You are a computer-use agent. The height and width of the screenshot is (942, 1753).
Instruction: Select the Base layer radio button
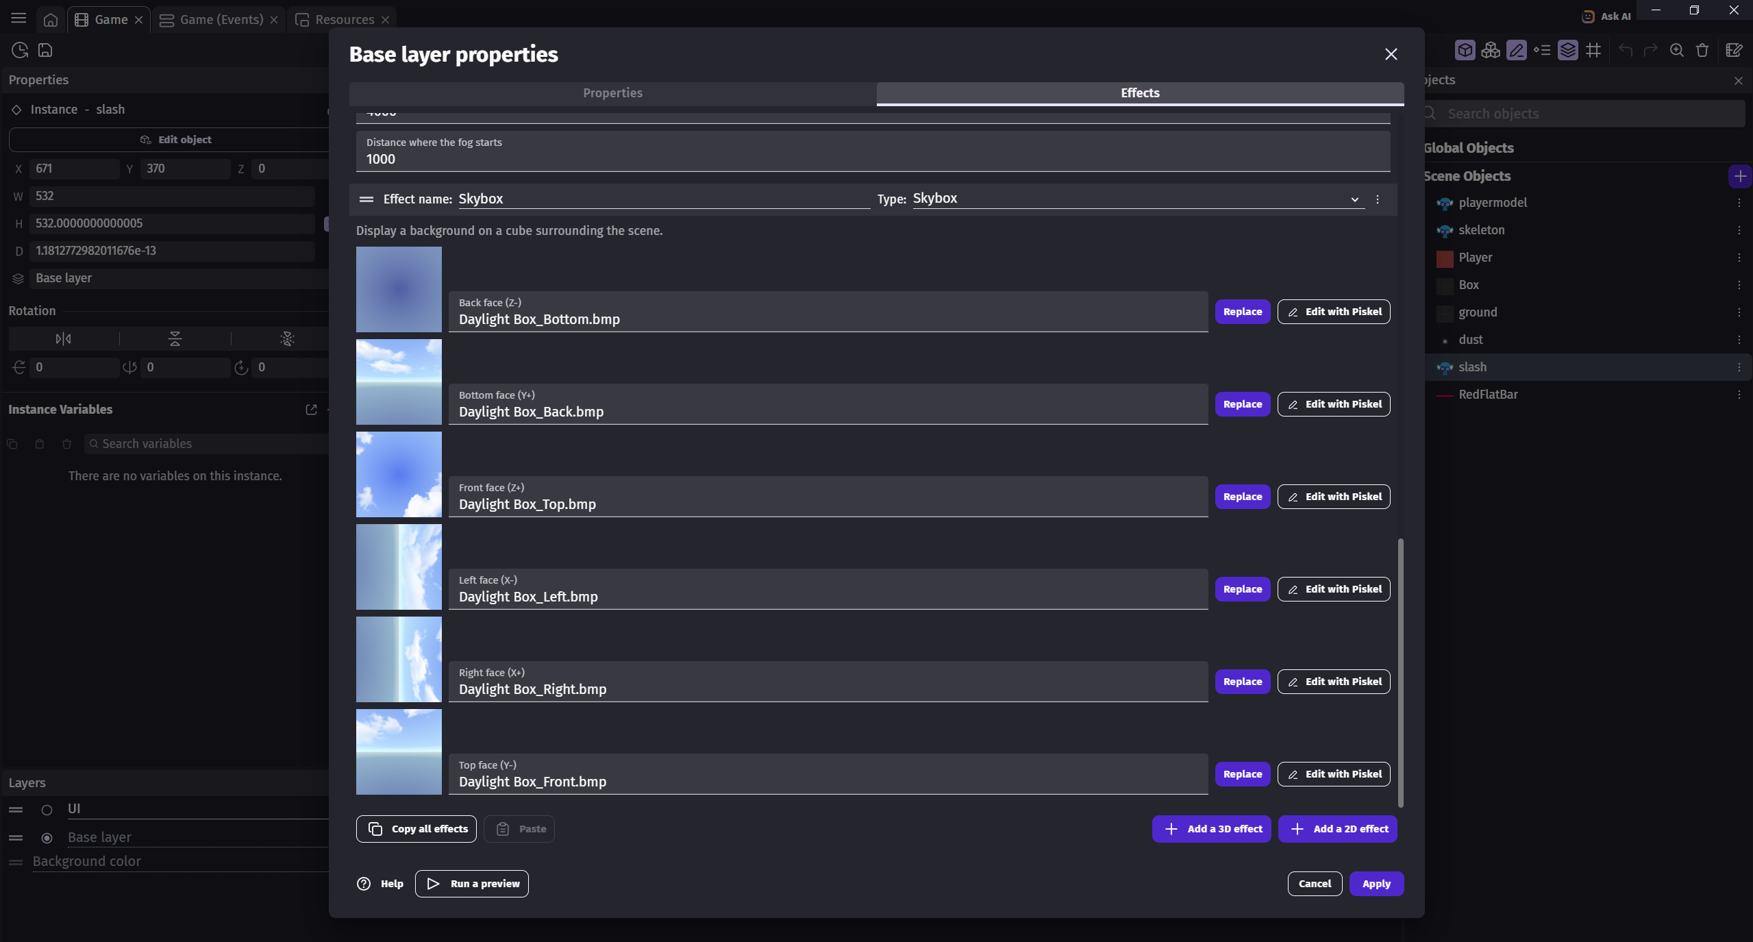[47, 838]
